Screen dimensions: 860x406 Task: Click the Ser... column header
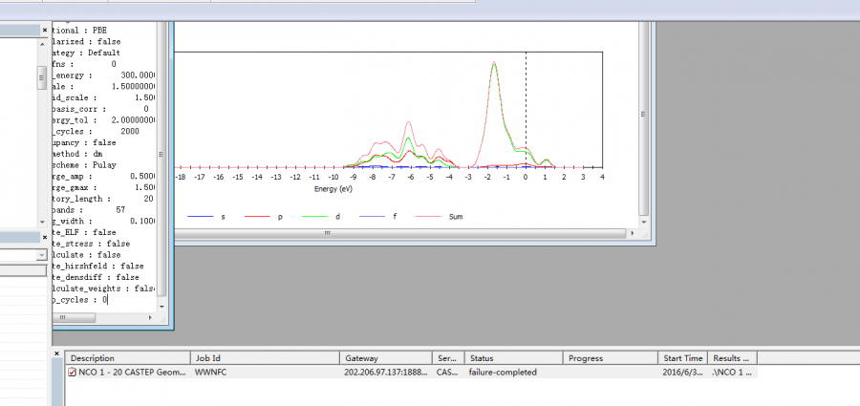(x=448, y=358)
